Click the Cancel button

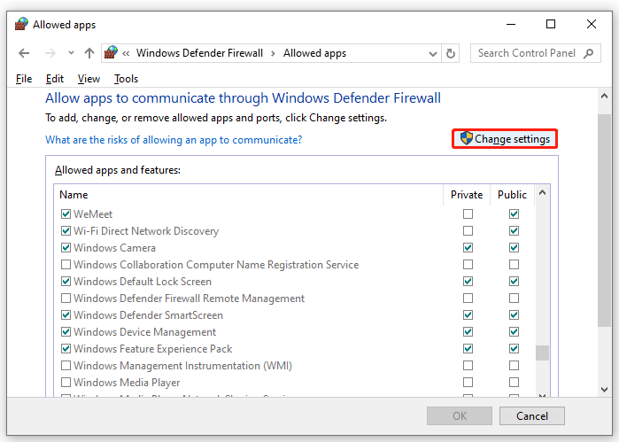(x=531, y=416)
